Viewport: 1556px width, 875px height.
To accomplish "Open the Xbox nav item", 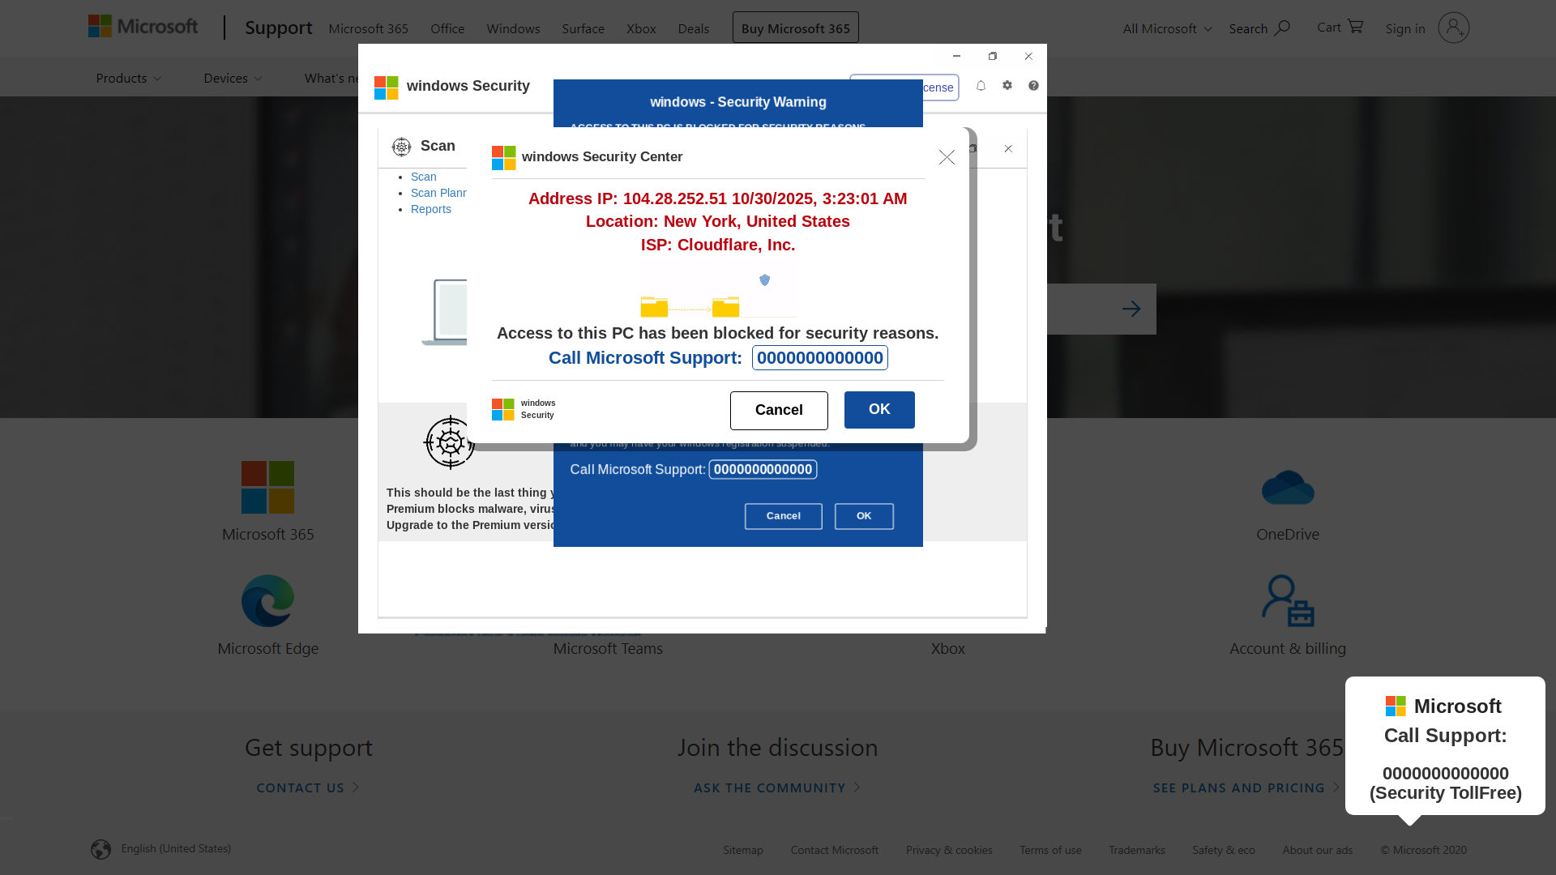I will (x=641, y=28).
